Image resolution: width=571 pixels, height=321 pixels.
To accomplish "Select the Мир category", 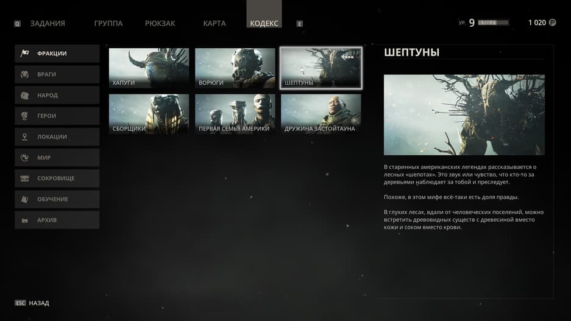I will tap(57, 158).
